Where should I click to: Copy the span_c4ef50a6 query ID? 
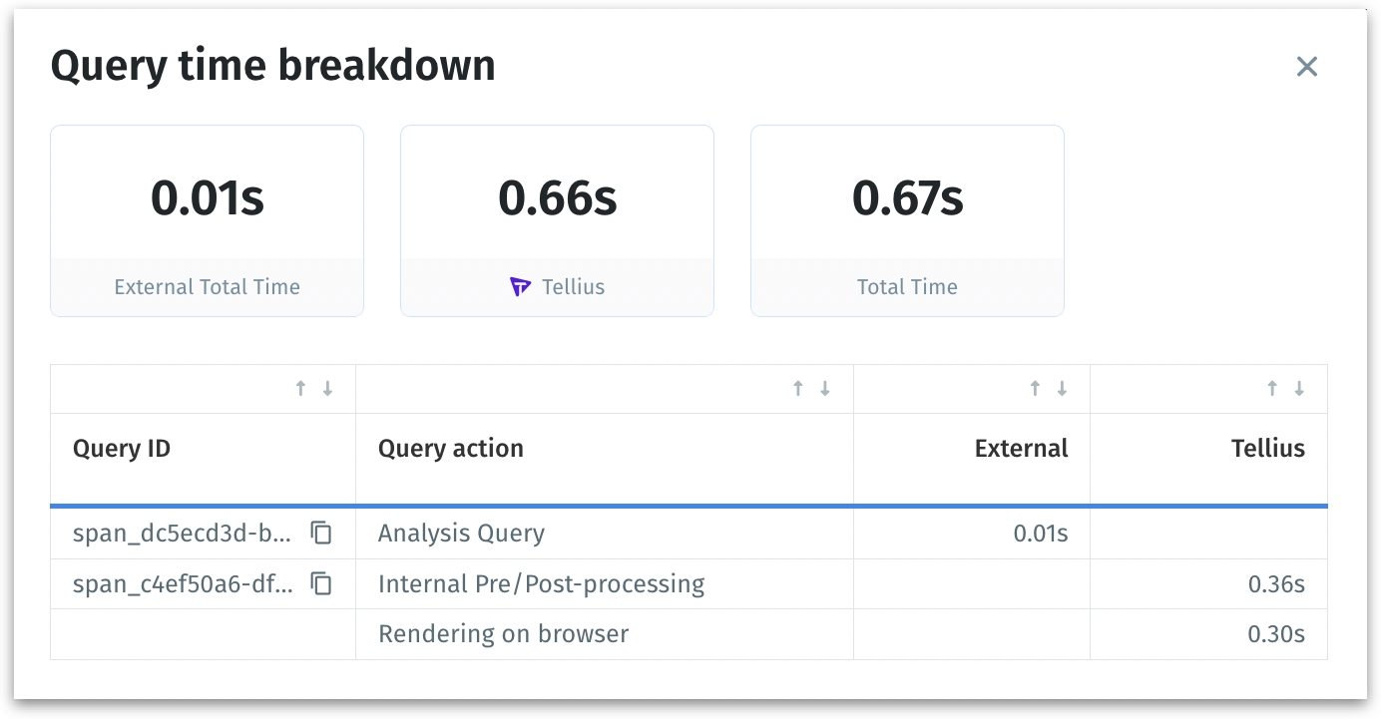tap(321, 583)
